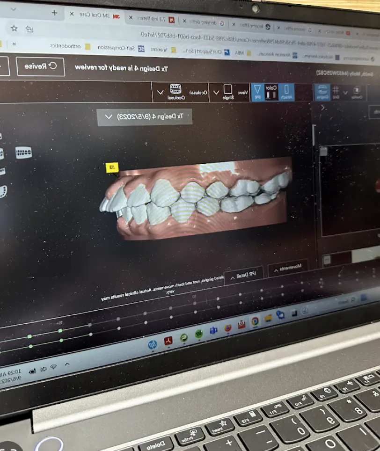This screenshot has height=451, width=380.
Task: Close the 3M Oral Care tab
Action: point(72,14)
